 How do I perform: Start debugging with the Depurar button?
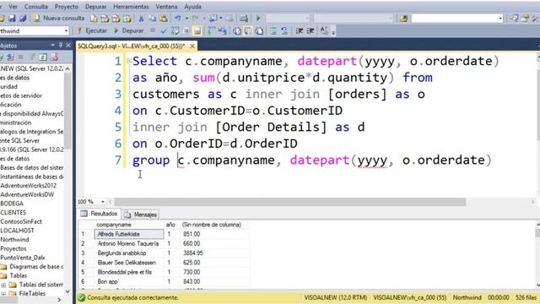click(x=129, y=30)
